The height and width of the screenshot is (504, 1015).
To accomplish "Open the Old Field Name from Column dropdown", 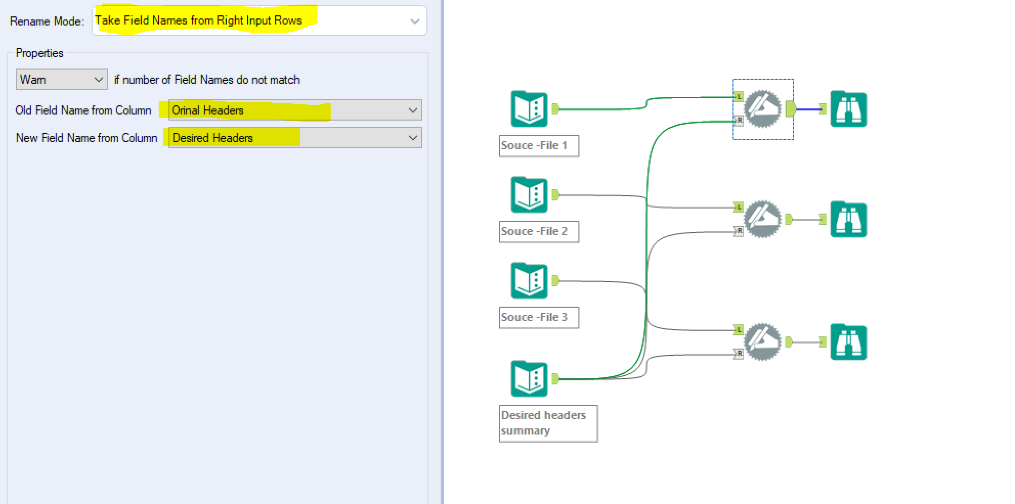I will point(413,110).
